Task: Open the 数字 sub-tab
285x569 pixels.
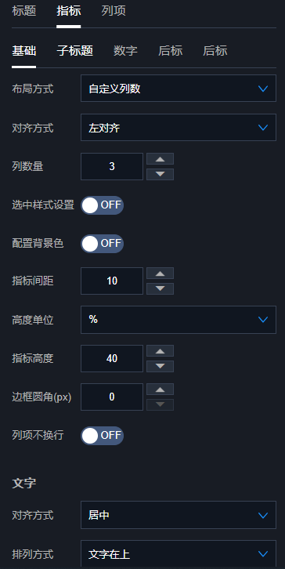Action: 125,51
